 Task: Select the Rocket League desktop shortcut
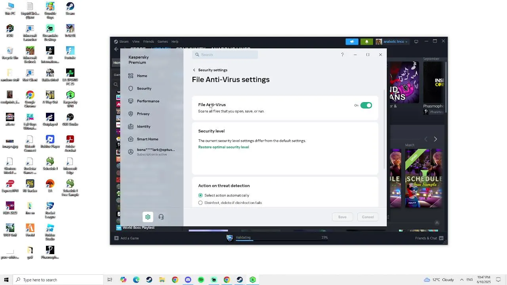point(50,210)
